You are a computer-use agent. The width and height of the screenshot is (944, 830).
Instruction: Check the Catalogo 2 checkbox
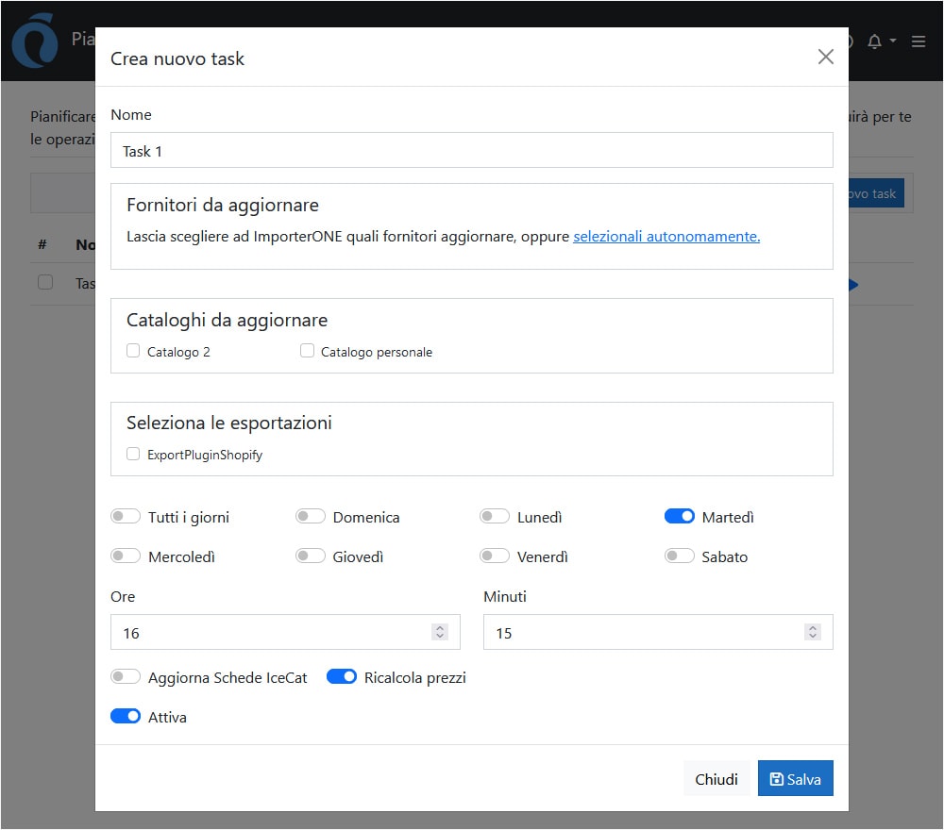pos(133,351)
